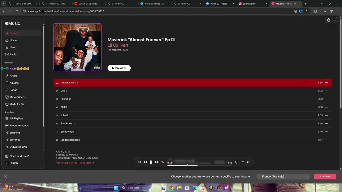Open Also available in the iTunes Store link

(x=75, y=163)
